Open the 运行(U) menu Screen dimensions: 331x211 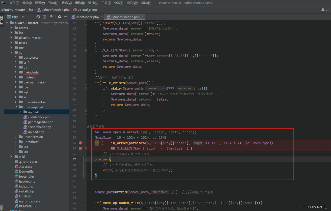tap(93, 3)
